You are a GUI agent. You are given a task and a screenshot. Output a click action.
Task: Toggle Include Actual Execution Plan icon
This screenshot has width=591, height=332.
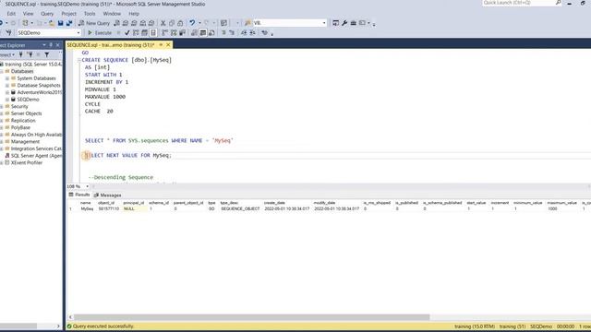[164, 33]
